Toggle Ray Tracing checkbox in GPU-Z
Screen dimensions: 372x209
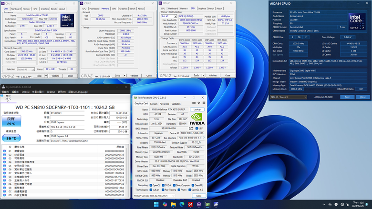pyautogui.click(x=163, y=189)
